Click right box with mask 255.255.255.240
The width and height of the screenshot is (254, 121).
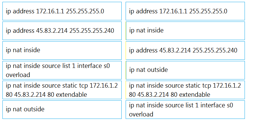pyautogui.click(x=185, y=50)
